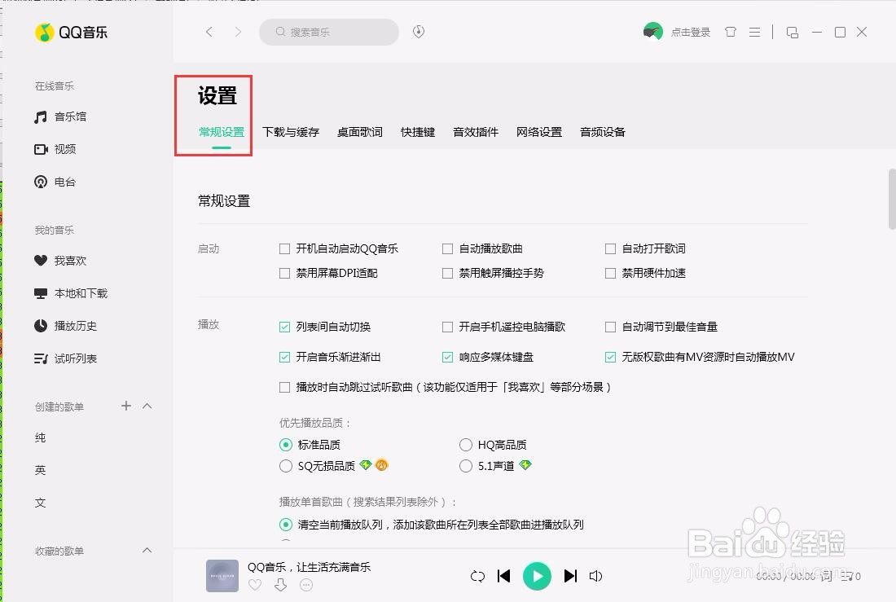
Task: Open the 音效插件 settings tab
Action: 475,131
